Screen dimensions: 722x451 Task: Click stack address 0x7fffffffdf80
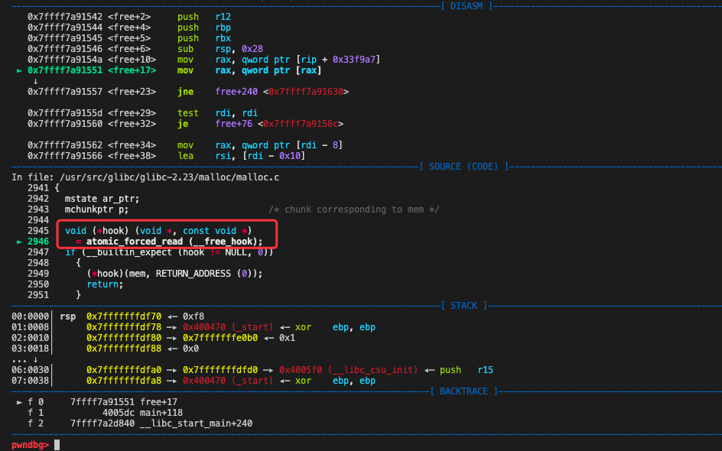124,338
